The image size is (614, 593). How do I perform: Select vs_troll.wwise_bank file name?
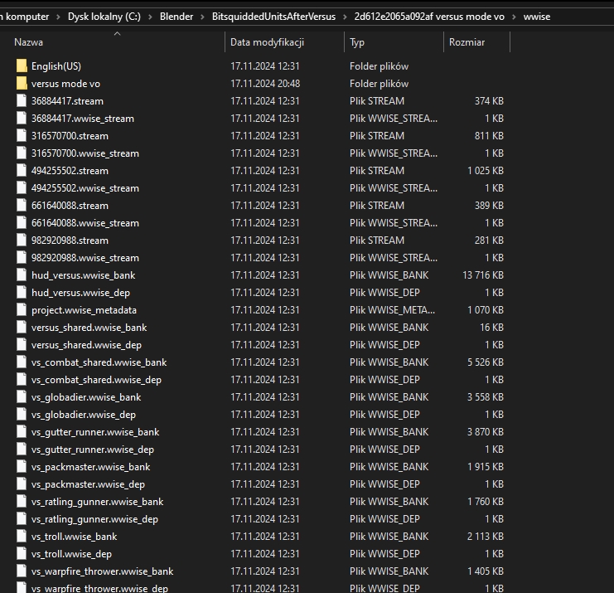[74, 537]
